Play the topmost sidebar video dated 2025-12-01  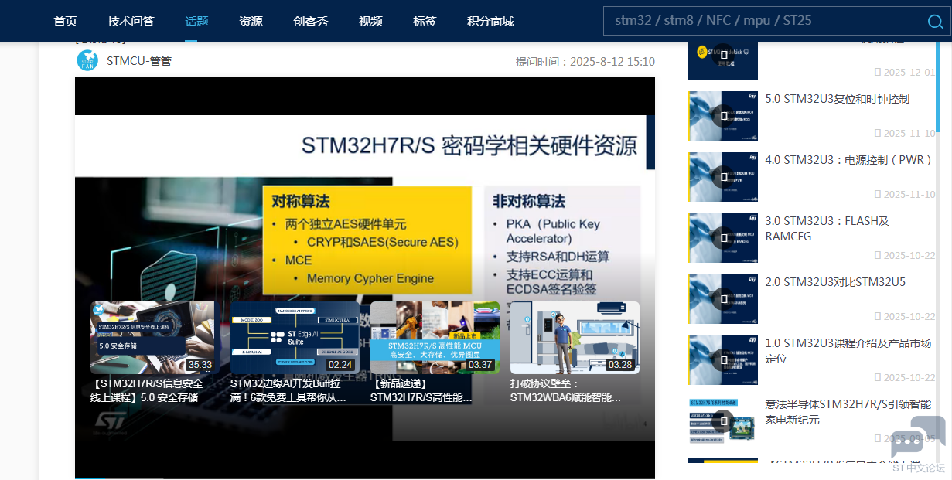click(x=723, y=55)
